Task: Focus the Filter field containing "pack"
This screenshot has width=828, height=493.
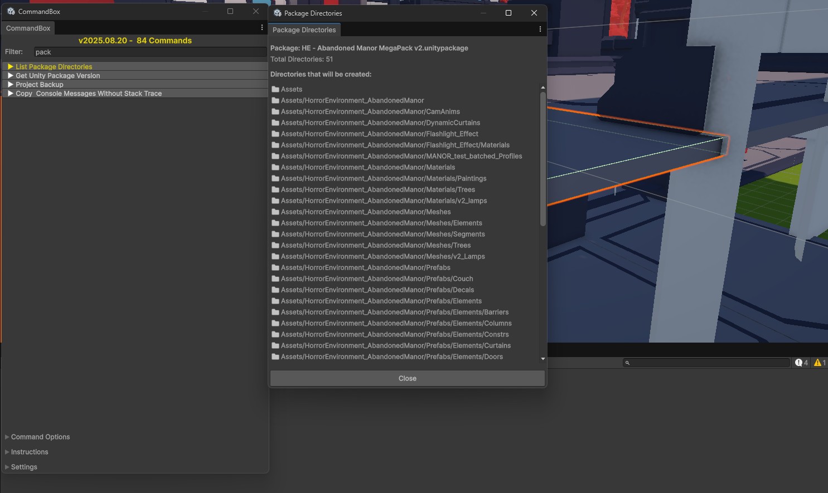Action: pos(151,52)
